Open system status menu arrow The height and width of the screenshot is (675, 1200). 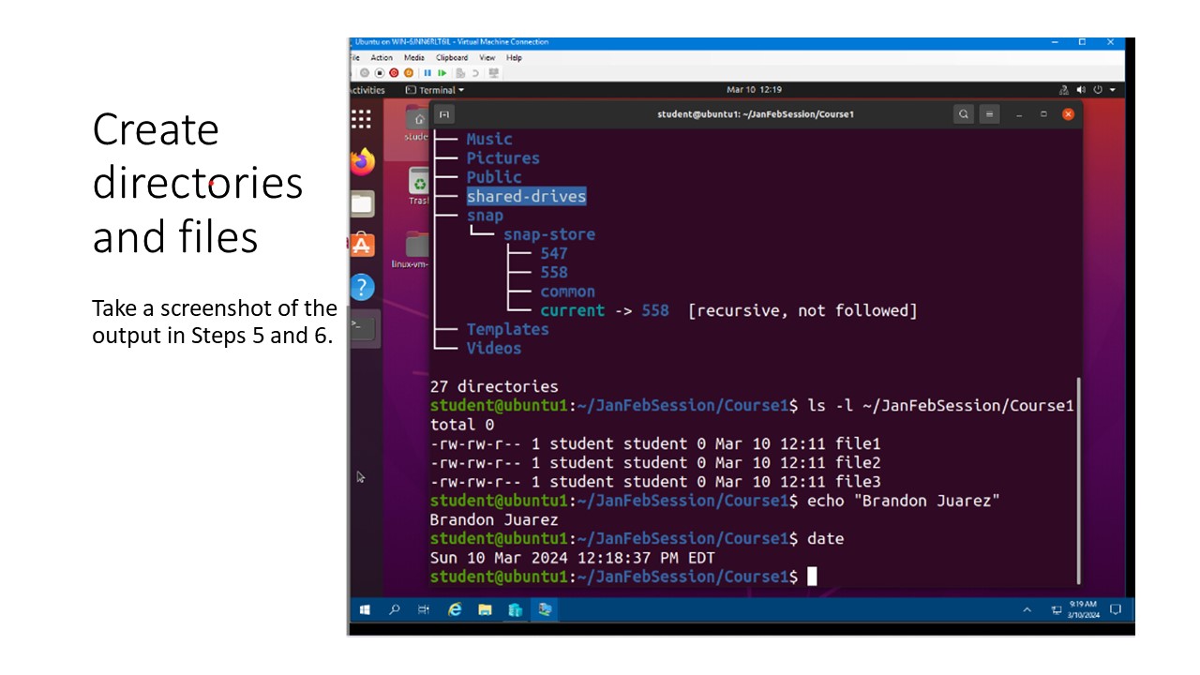(x=1112, y=90)
